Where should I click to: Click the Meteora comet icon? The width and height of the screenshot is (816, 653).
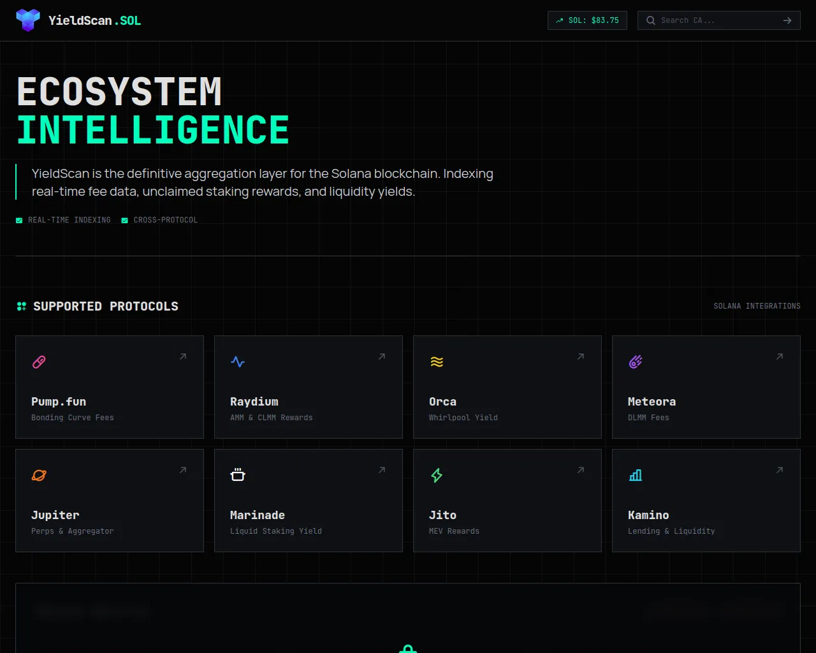tap(636, 362)
